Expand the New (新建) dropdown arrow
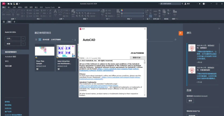Viewport: 224px width, 116px height. coord(23,44)
